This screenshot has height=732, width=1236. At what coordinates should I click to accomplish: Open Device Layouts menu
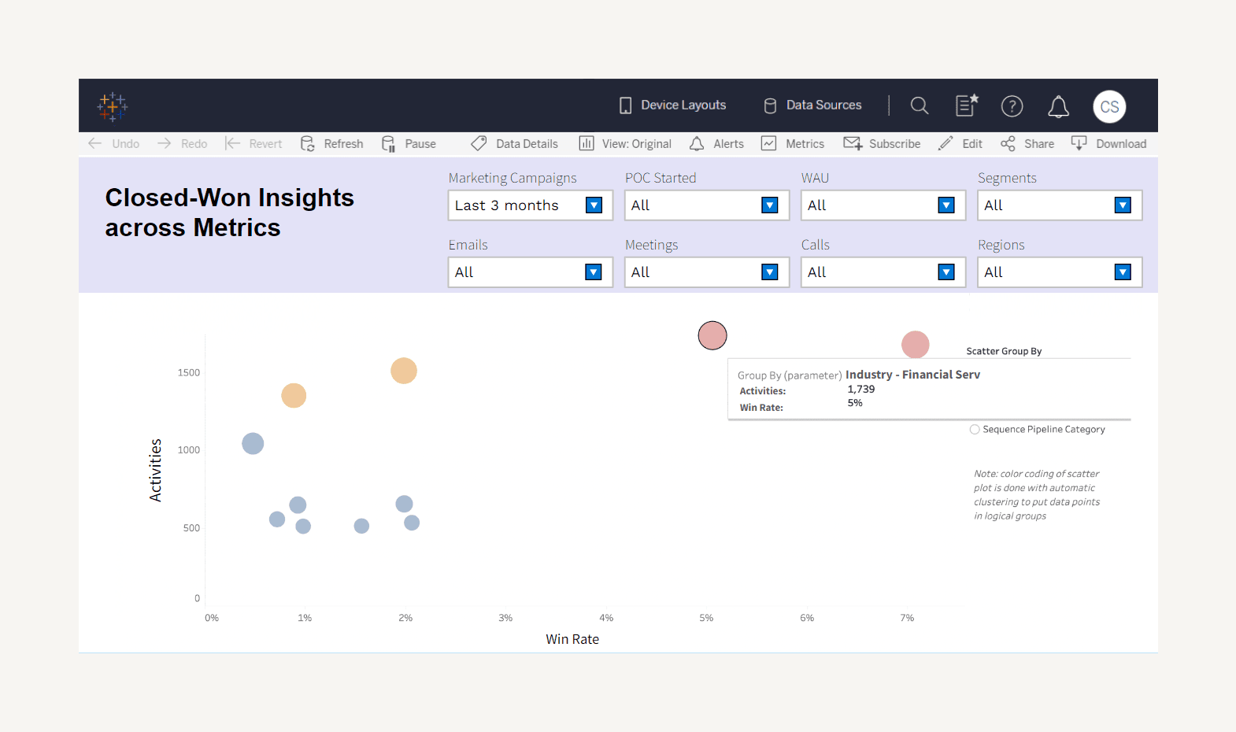tap(673, 105)
